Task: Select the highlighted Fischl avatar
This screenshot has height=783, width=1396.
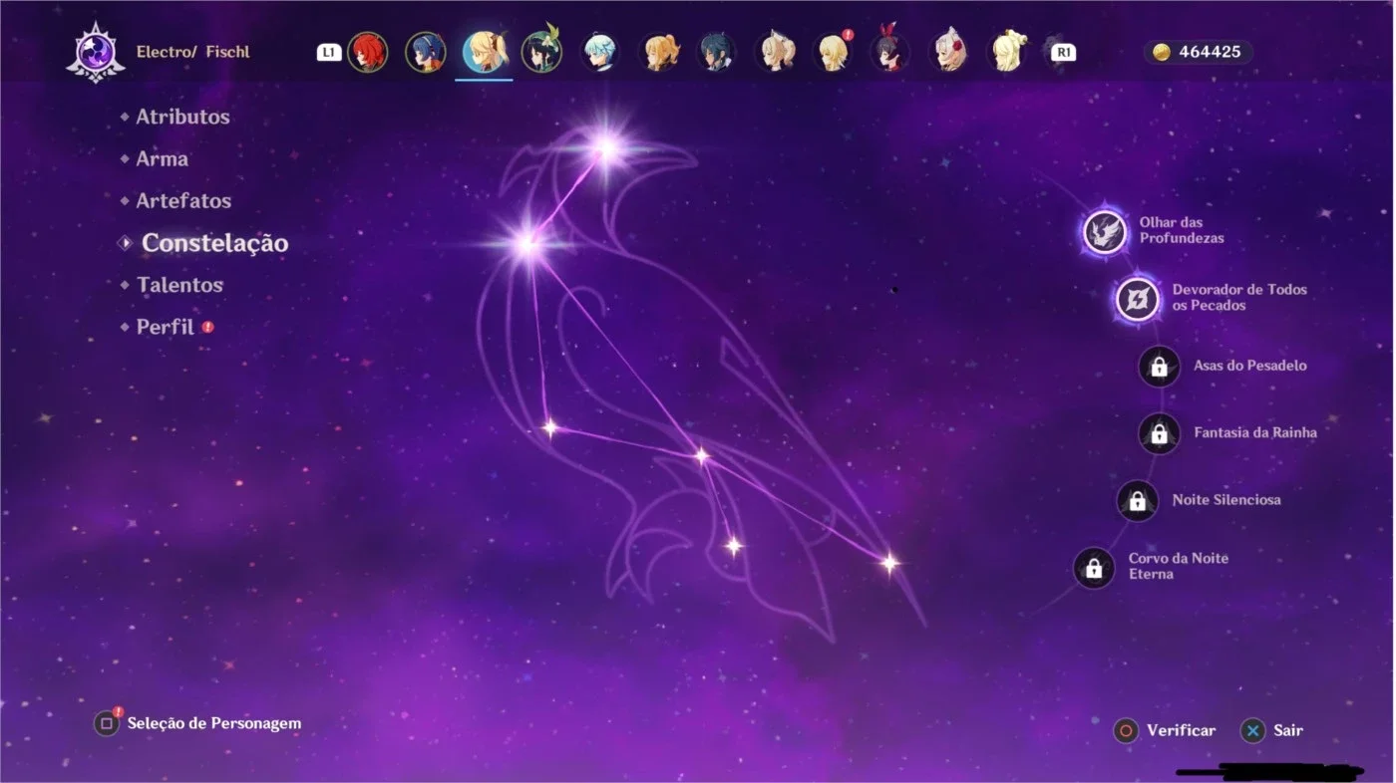Action: tap(485, 52)
